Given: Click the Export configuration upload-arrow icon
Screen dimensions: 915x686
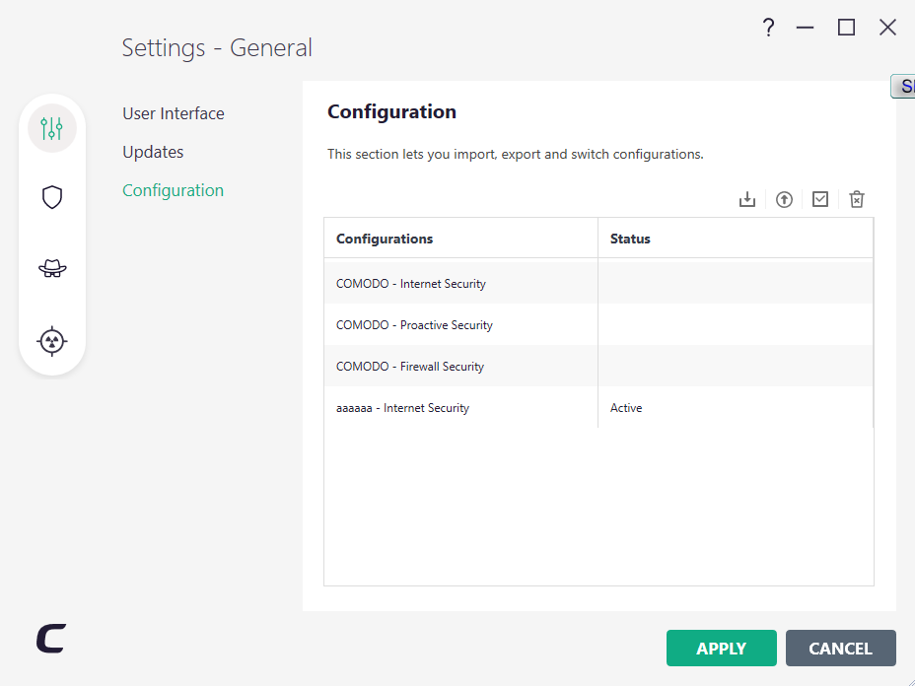Looking at the screenshot, I should pos(784,199).
